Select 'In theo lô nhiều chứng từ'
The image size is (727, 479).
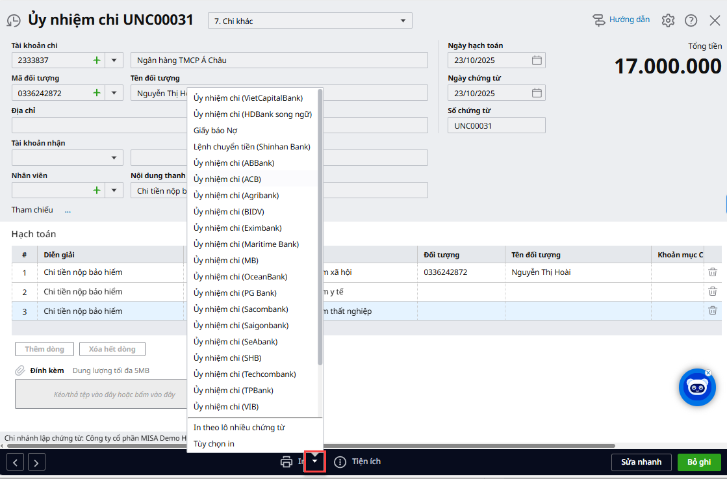[239, 428]
